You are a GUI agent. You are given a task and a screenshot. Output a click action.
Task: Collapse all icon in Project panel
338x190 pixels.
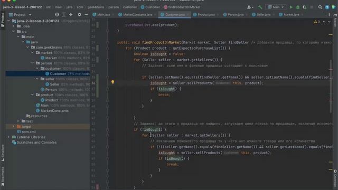71,14
